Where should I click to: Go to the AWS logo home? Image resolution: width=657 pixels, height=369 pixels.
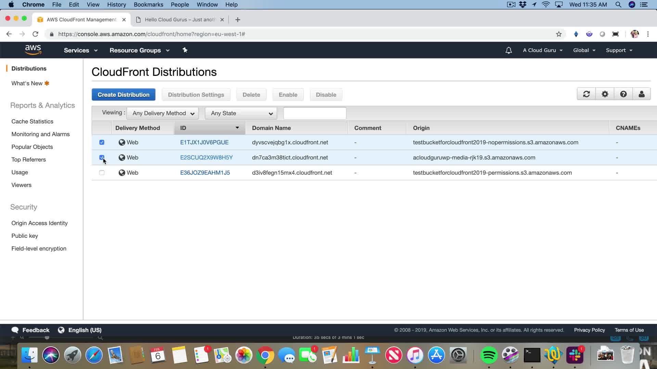33,50
